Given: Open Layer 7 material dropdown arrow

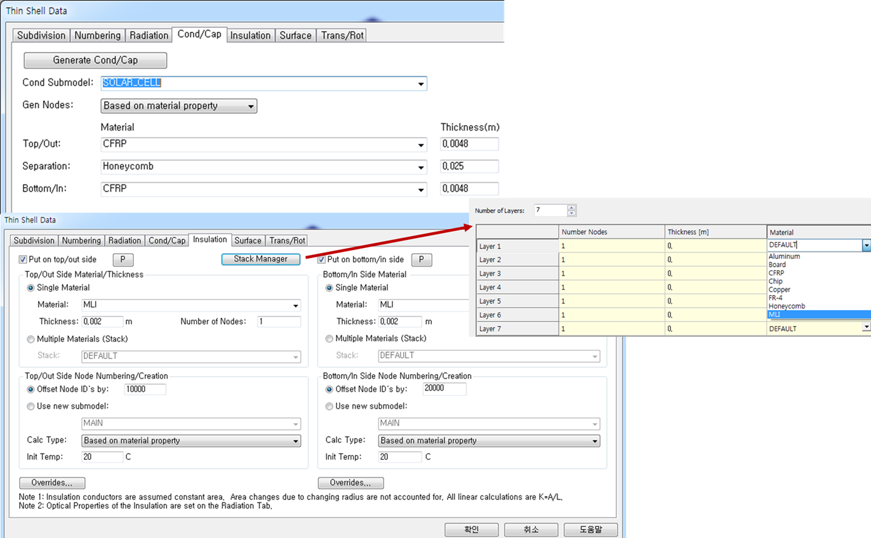Looking at the screenshot, I should point(867,327).
